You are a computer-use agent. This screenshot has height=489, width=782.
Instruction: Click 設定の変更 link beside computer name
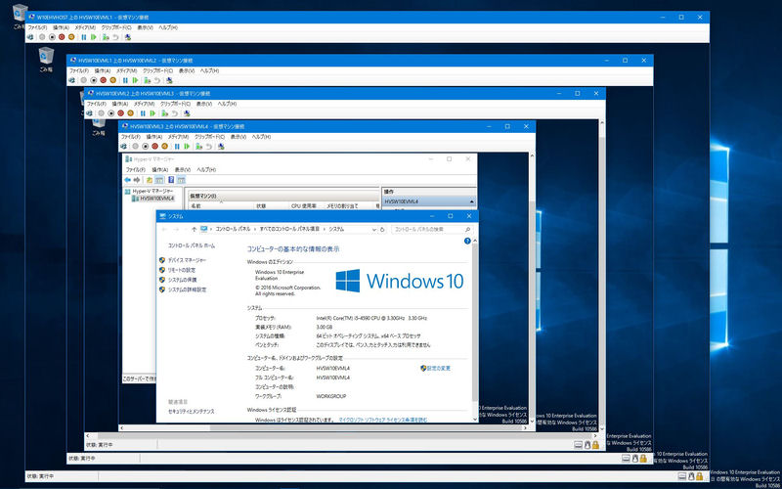438,369
